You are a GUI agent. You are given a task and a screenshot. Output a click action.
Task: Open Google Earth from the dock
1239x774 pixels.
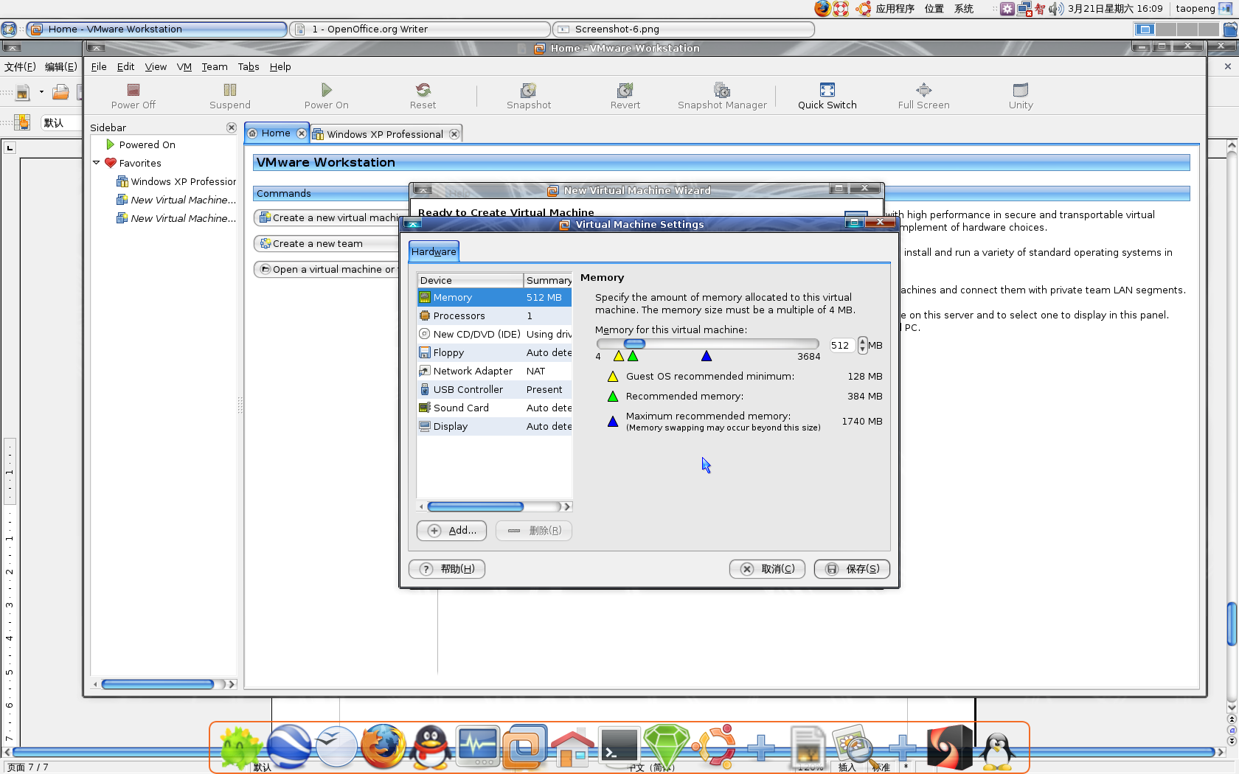[x=288, y=746]
